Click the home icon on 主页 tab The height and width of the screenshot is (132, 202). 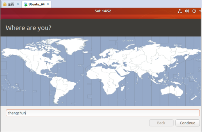5,4
